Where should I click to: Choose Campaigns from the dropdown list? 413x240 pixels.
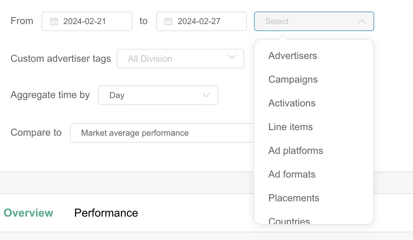[x=293, y=80]
